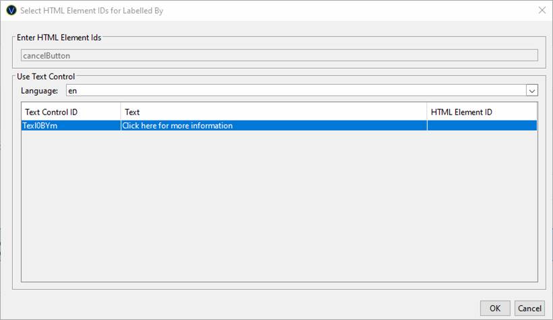Confirm with the OK button
Image resolution: width=553 pixels, height=320 pixels.
tap(495, 309)
